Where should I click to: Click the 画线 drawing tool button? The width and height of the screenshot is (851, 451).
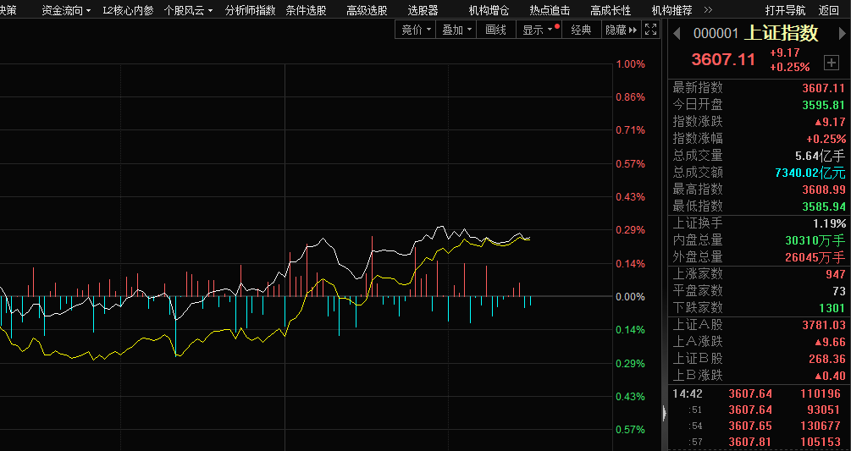(495, 30)
